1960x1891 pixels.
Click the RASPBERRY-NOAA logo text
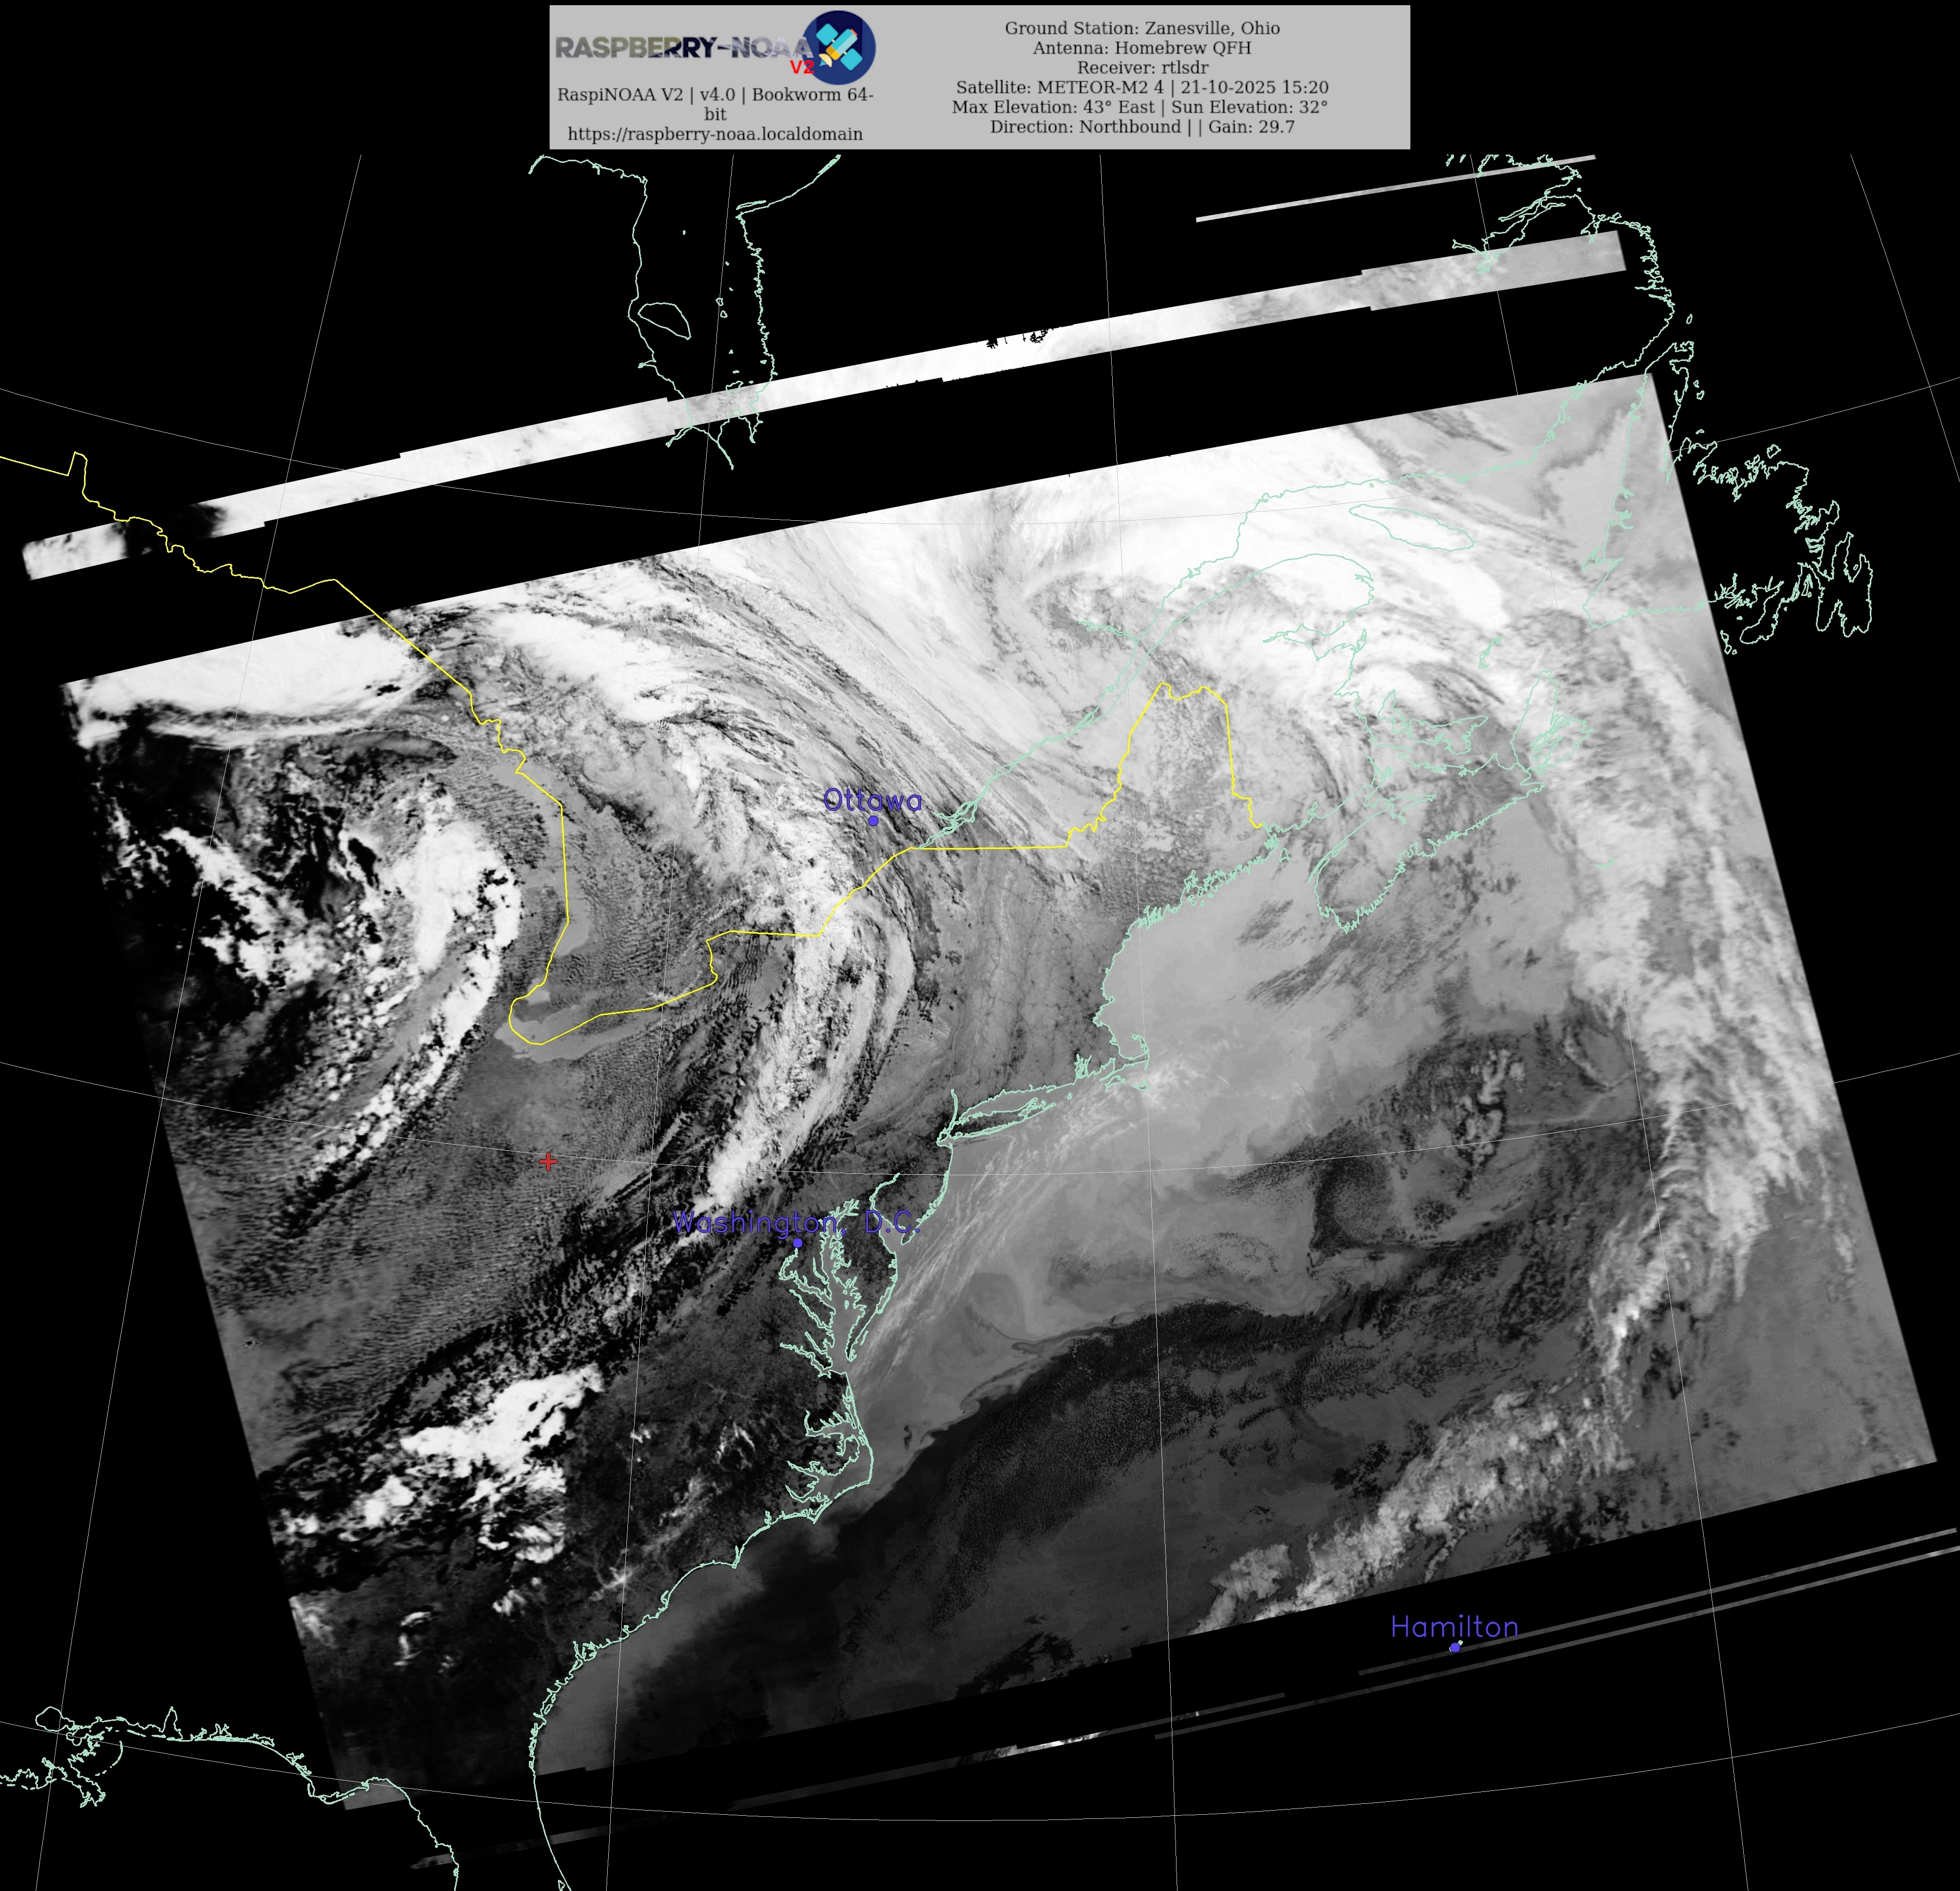point(683,47)
